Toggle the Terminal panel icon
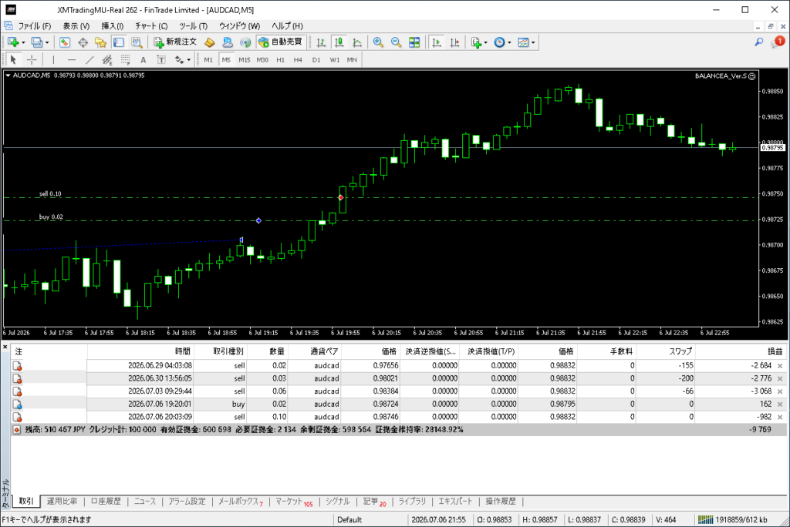Image resolution: width=790 pixels, height=527 pixels. click(118, 42)
